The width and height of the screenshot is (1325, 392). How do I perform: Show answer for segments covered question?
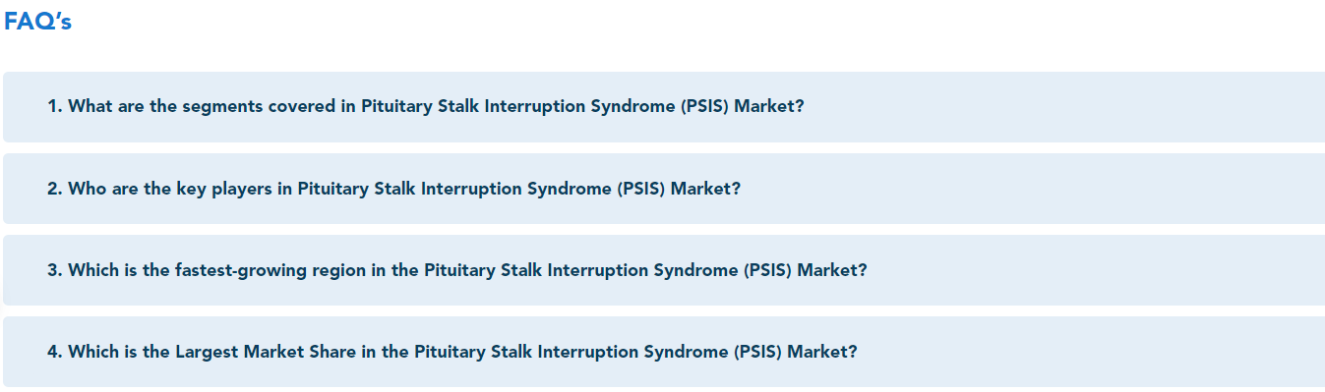pyautogui.click(x=664, y=107)
